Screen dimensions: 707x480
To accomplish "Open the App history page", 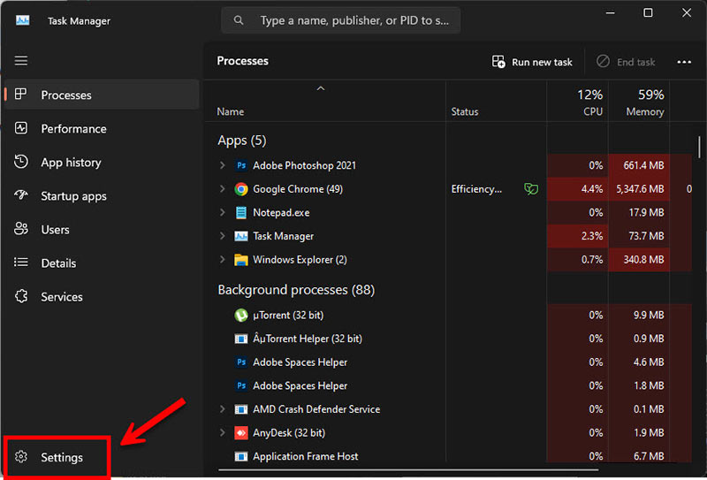I will pyautogui.click(x=103, y=163).
